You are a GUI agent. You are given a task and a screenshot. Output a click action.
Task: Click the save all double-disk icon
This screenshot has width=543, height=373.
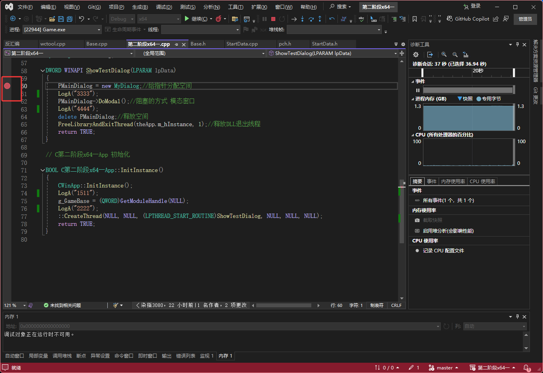[70, 19]
